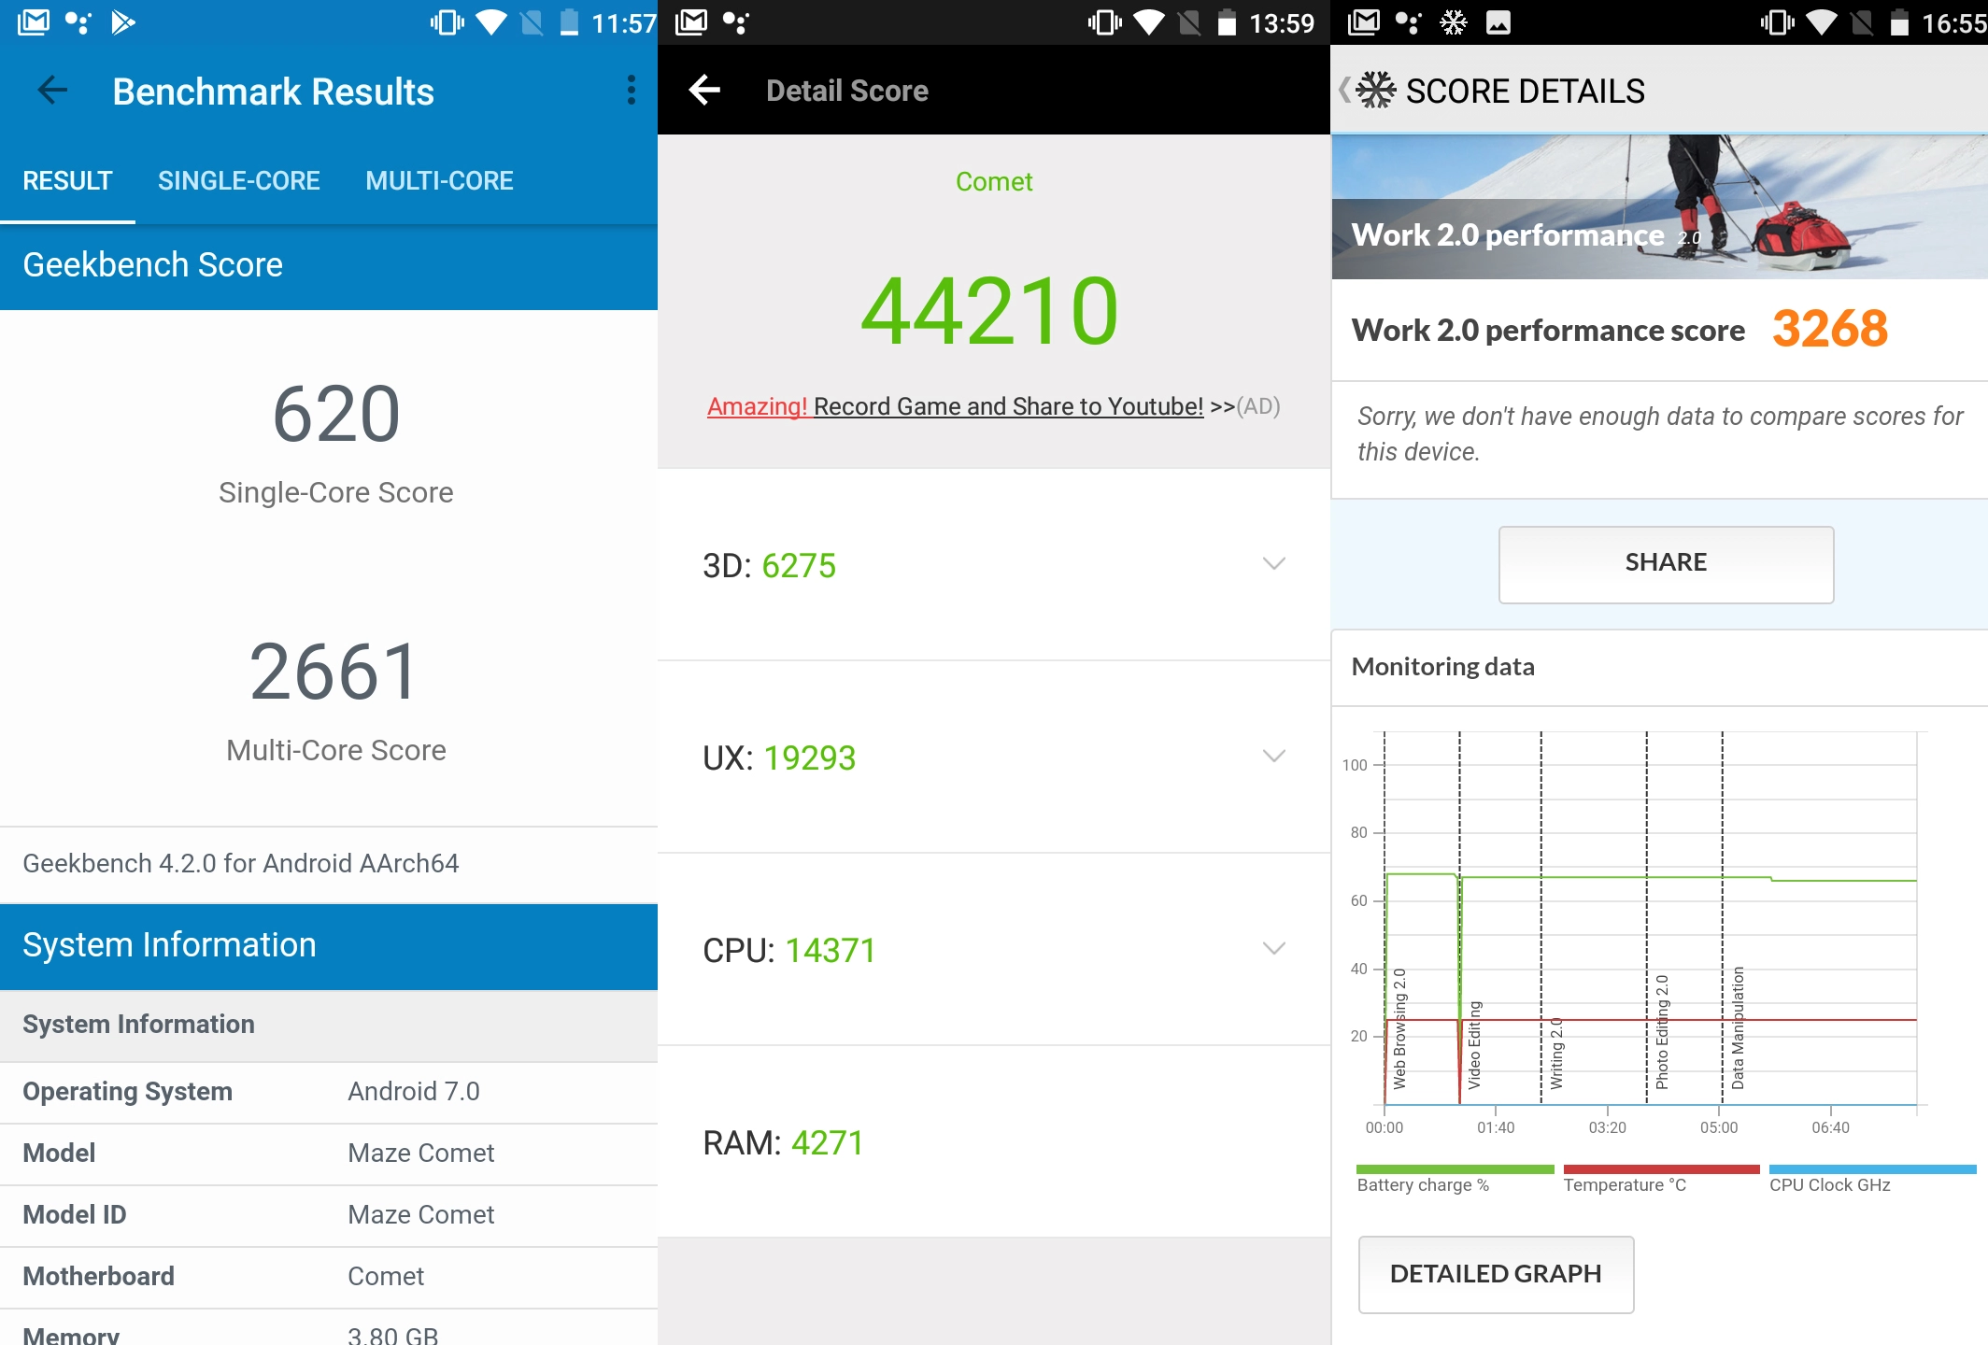Tap the 44210 total AnTuTu score

pyautogui.click(x=990, y=311)
